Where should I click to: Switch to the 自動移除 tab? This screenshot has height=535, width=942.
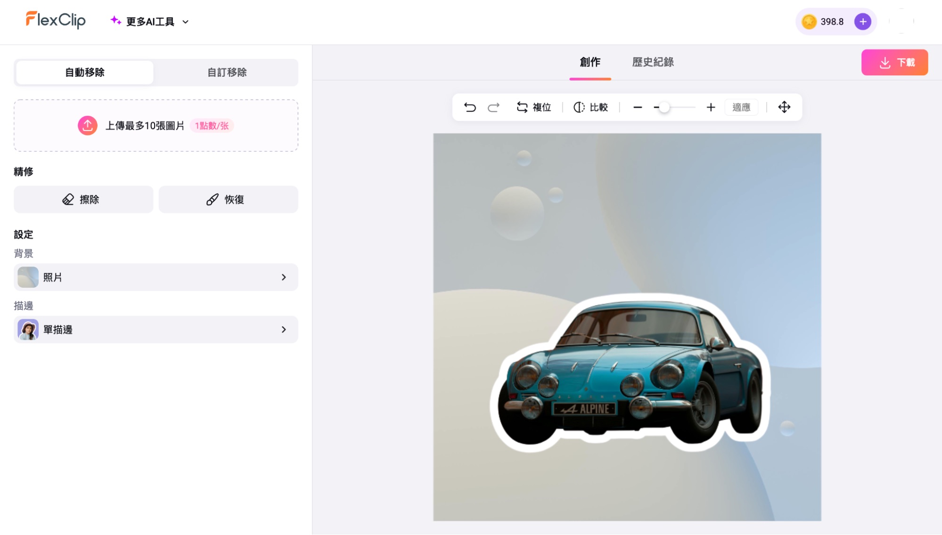(85, 73)
